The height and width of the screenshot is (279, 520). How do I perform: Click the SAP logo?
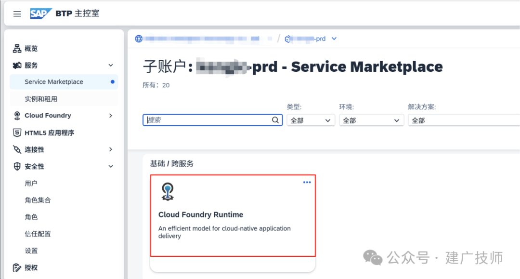(40, 13)
